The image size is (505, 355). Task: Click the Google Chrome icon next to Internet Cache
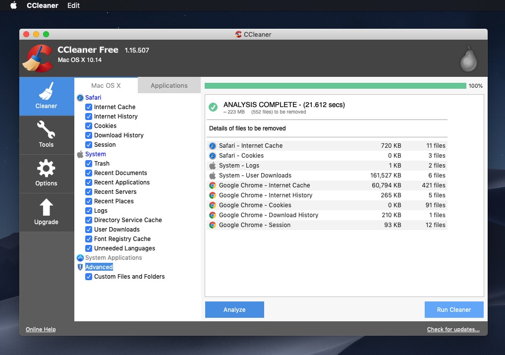(x=213, y=185)
